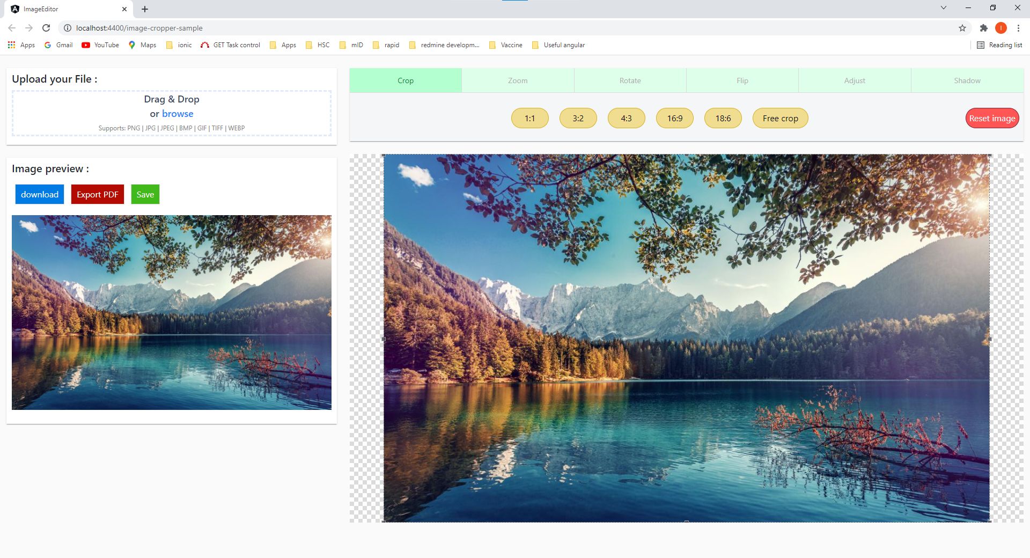The height and width of the screenshot is (558, 1030).
Task: Open the Chrome profile avatar
Action: click(1001, 28)
